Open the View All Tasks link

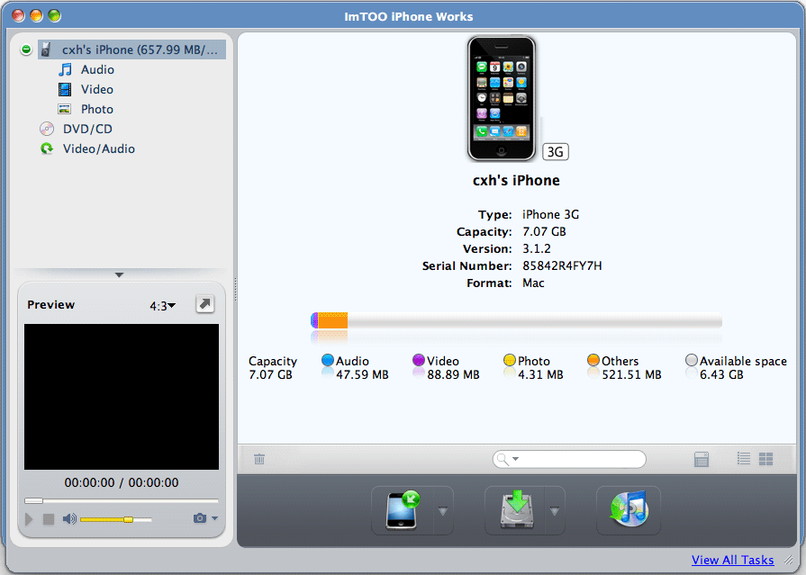pyautogui.click(x=732, y=560)
